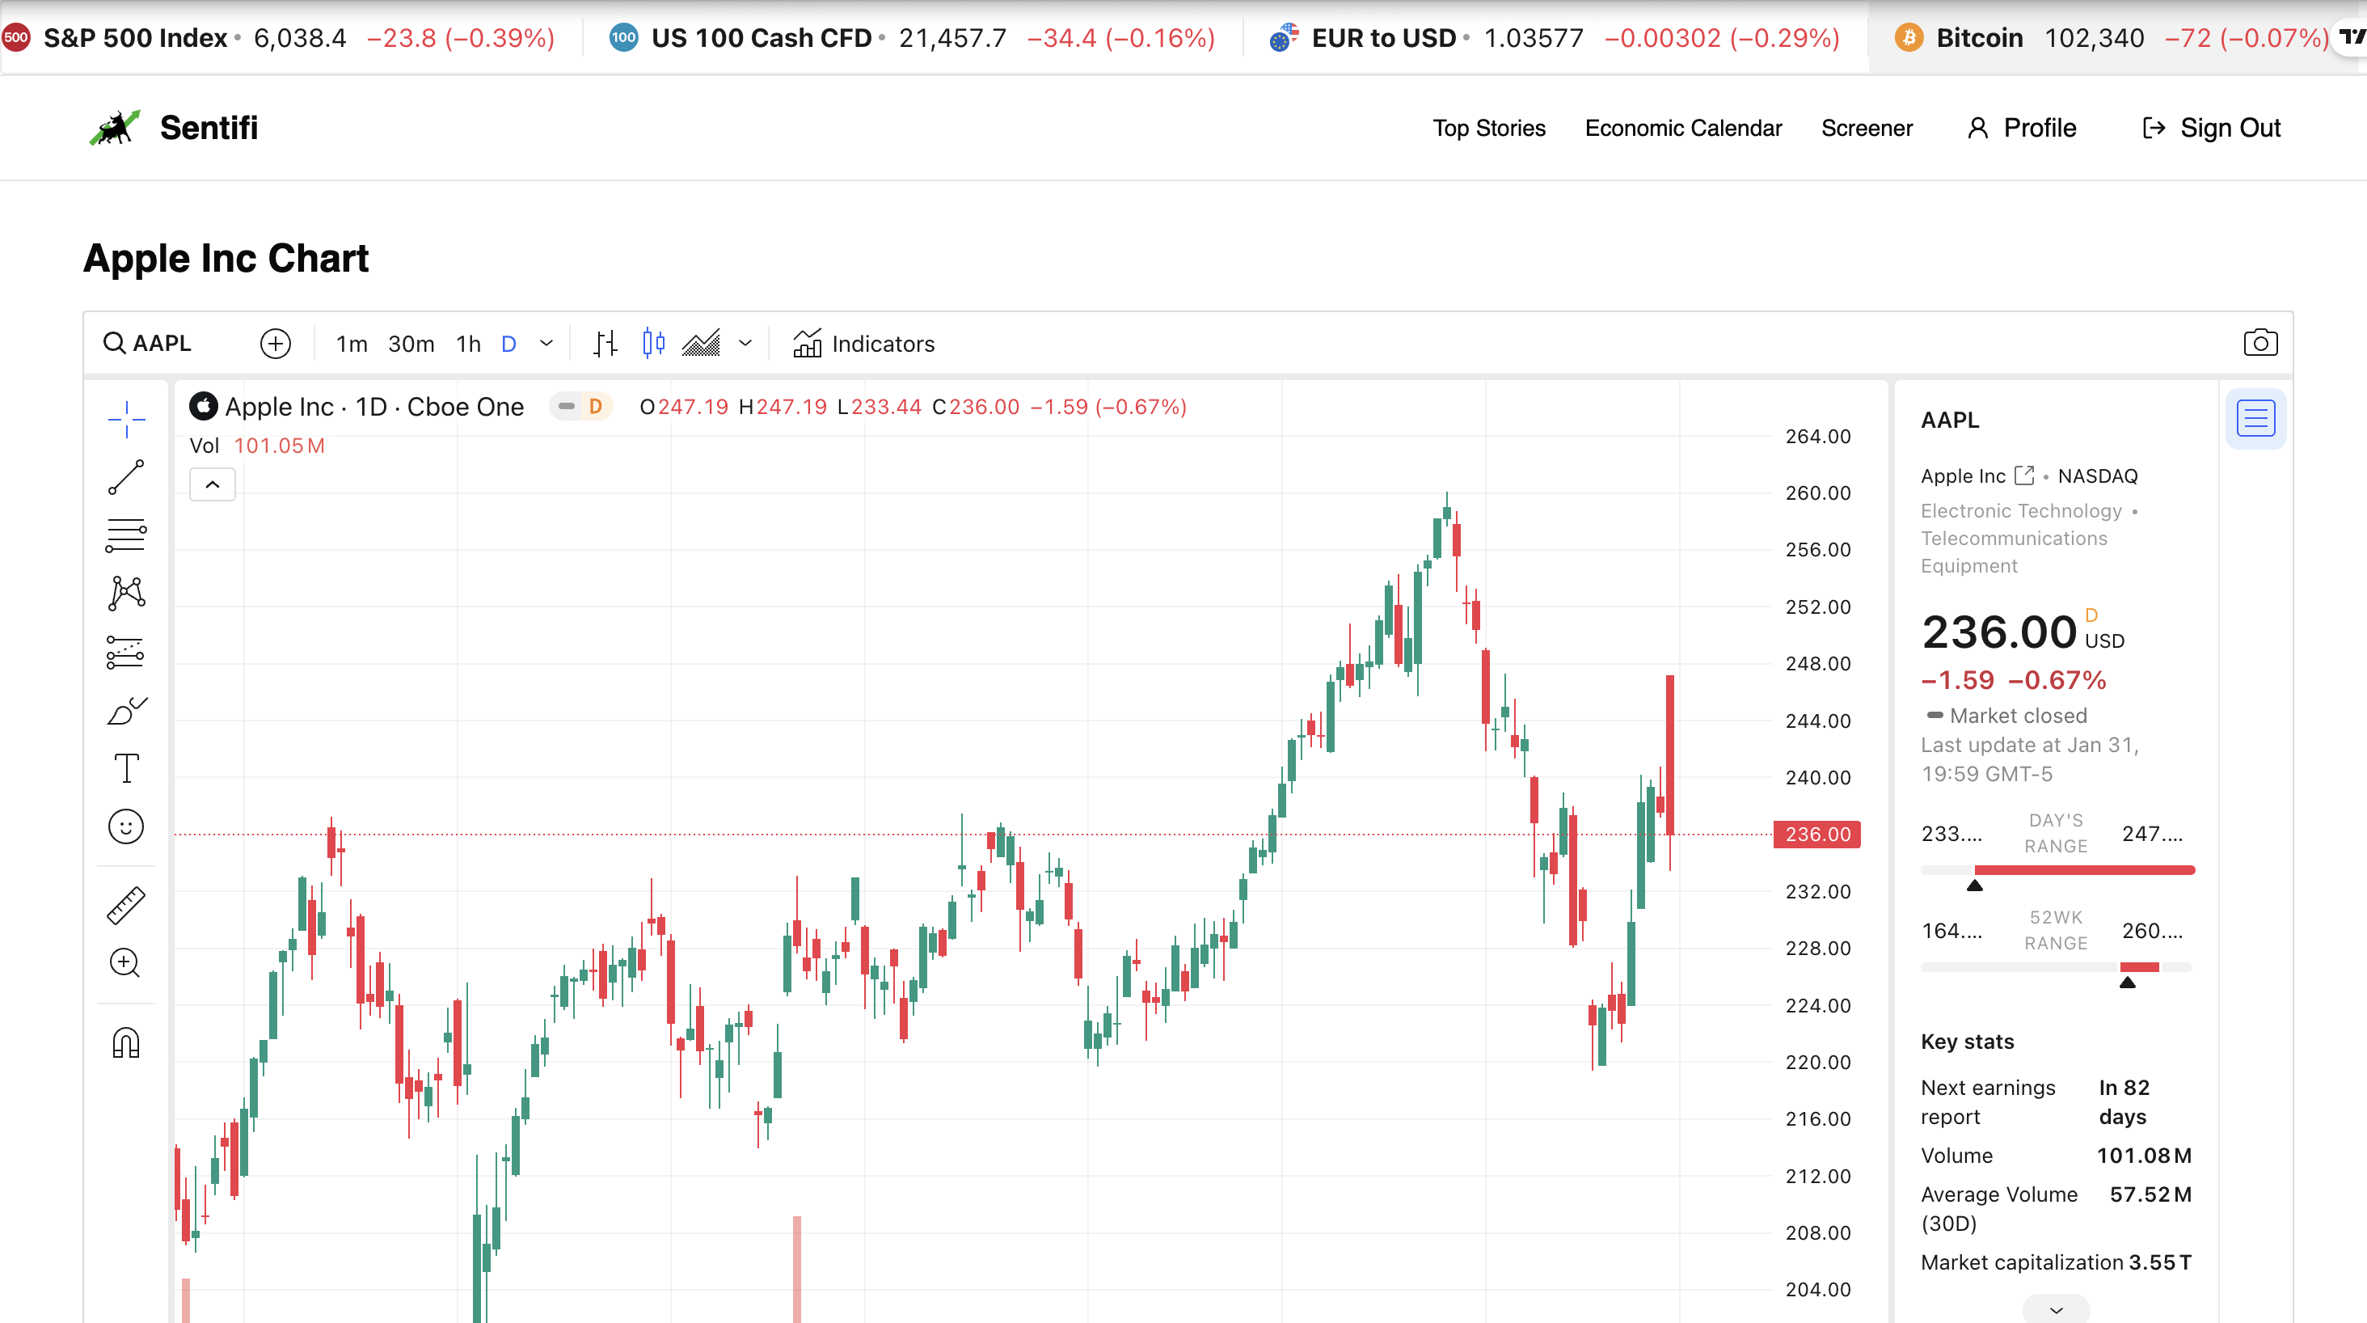Open the time interval dropdown arrow
2367x1323 pixels.
[546, 343]
